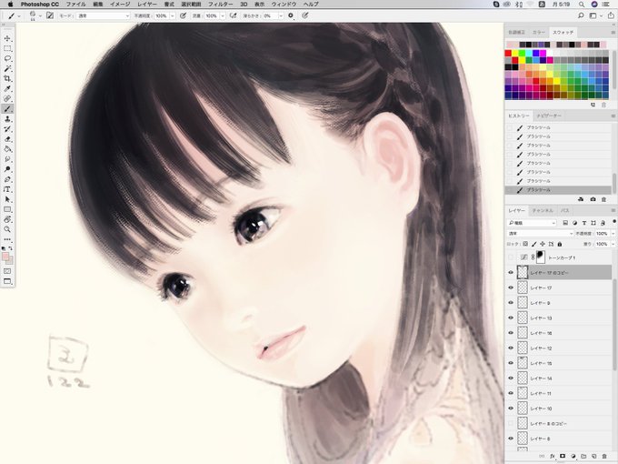Switch to the ナビゲーター tab

[549, 116]
